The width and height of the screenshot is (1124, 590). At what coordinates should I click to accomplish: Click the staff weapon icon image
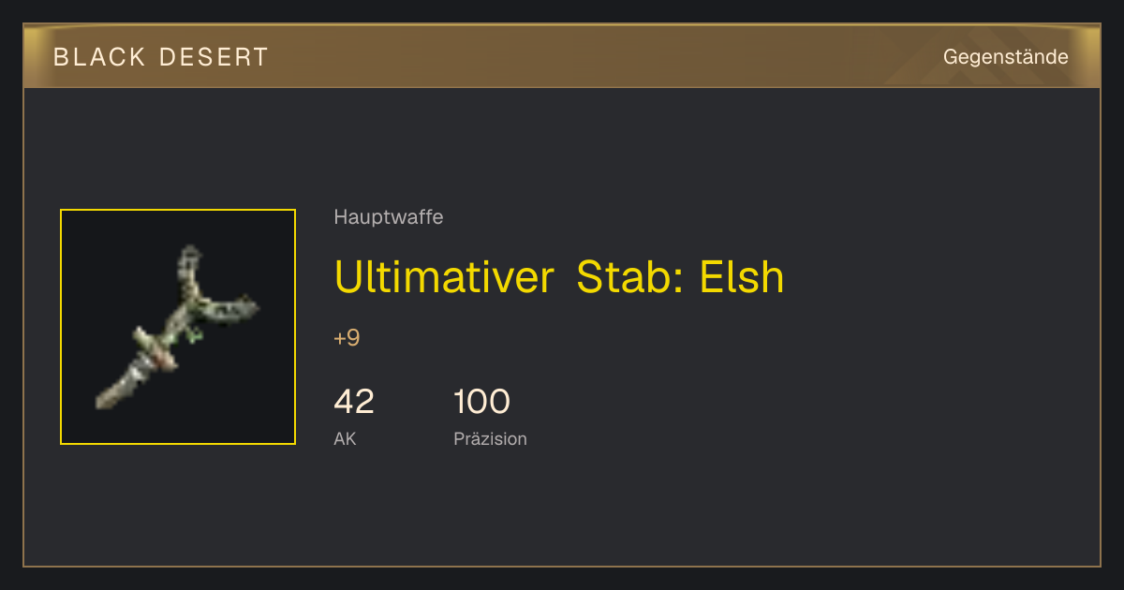(177, 327)
